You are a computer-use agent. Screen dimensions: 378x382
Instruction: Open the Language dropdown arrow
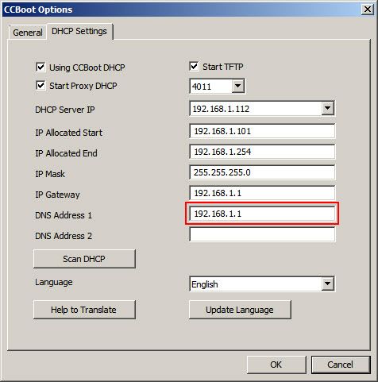click(328, 284)
